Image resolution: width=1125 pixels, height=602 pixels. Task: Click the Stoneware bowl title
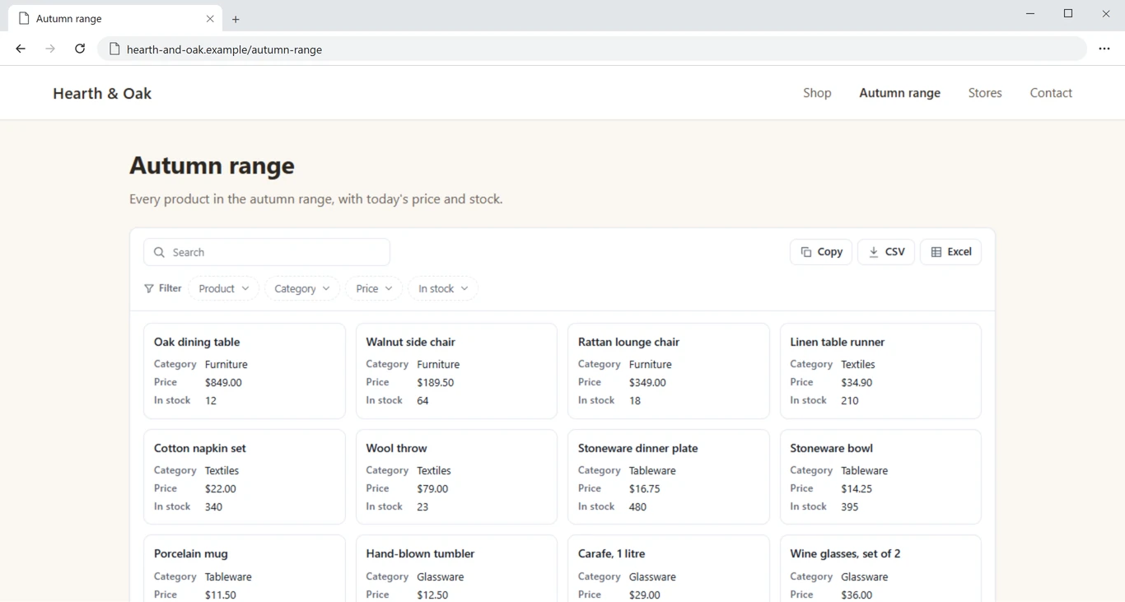[831, 448]
